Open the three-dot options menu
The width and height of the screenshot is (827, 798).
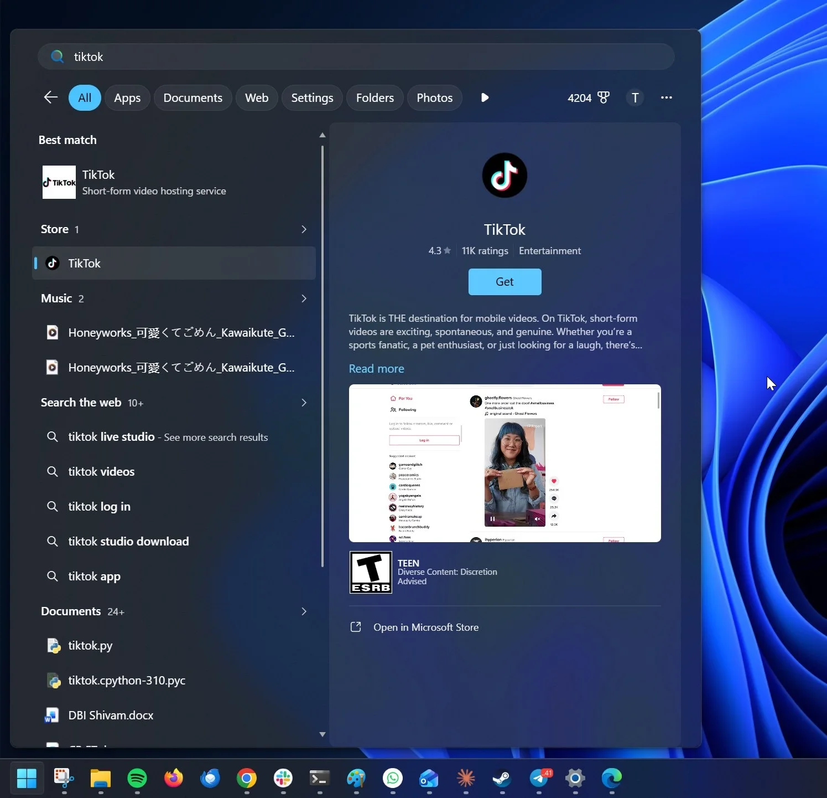point(667,97)
